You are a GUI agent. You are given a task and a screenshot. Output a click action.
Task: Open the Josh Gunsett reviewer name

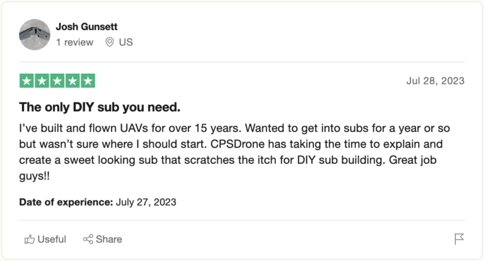pyautogui.click(x=86, y=26)
